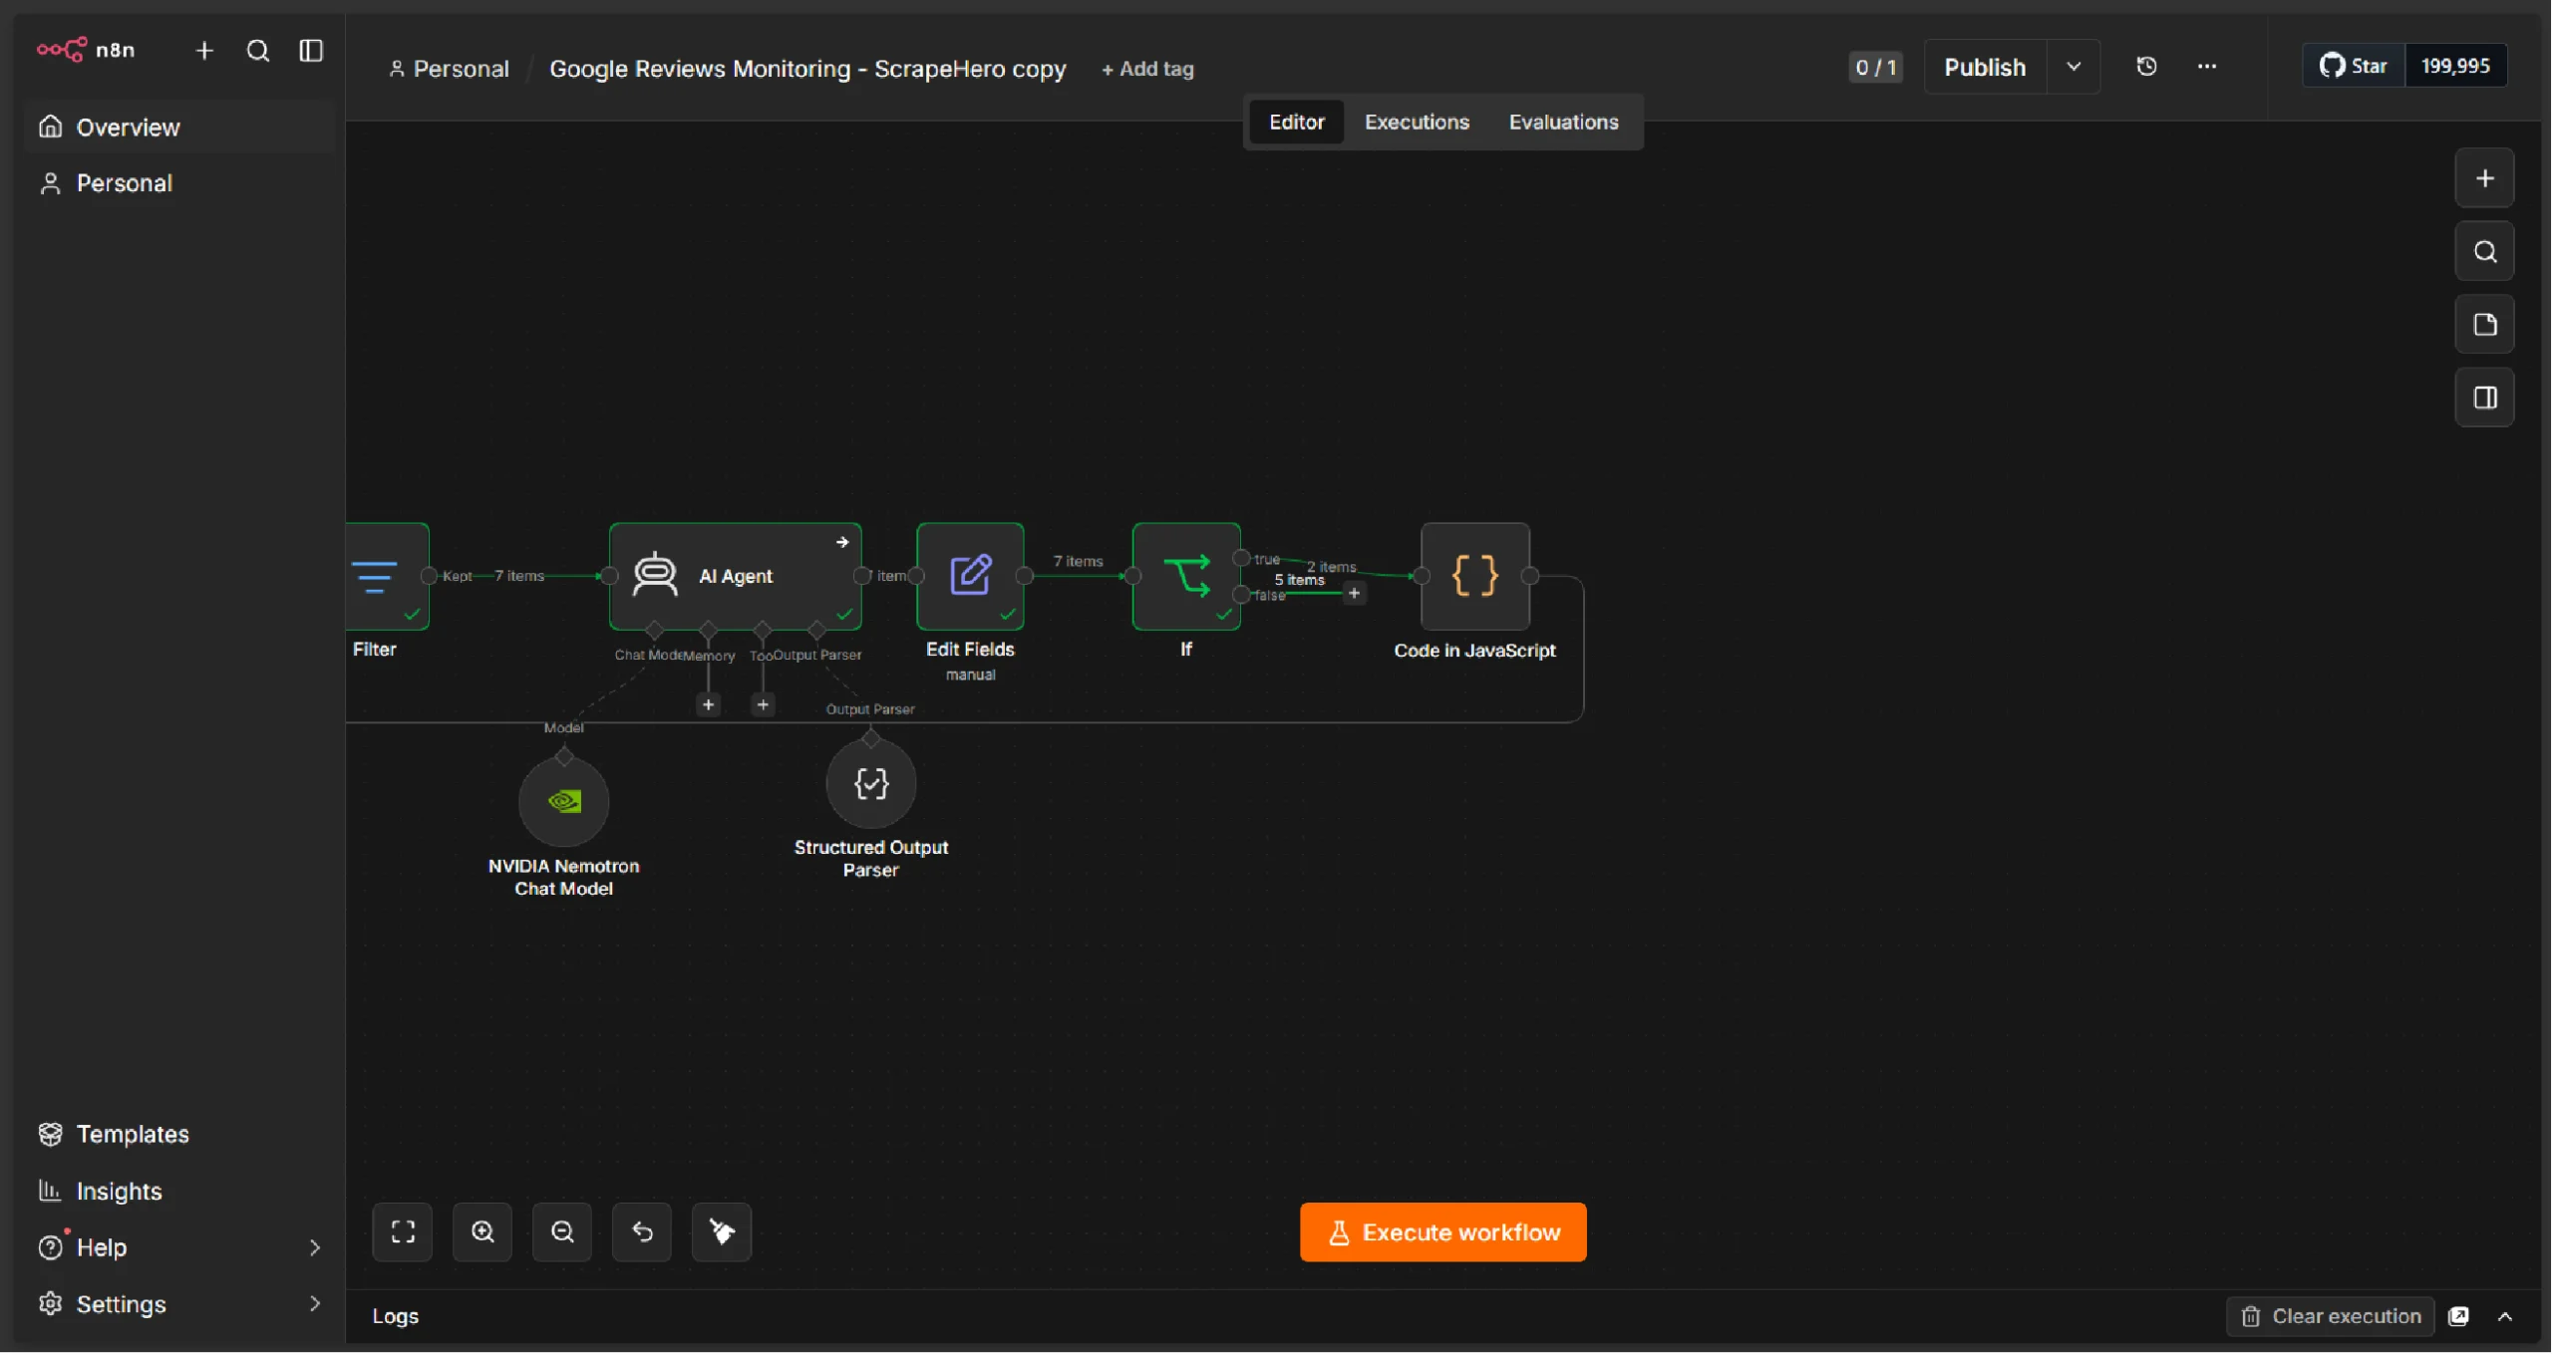The image size is (2552, 1358).
Task: Pop out the logs panel
Action: point(2459,1317)
